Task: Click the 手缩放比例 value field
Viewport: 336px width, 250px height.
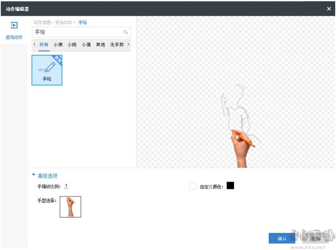Action: tap(66, 186)
